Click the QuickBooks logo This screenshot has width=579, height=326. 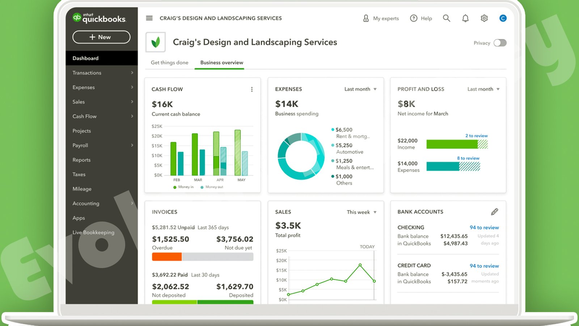(99, 18)
